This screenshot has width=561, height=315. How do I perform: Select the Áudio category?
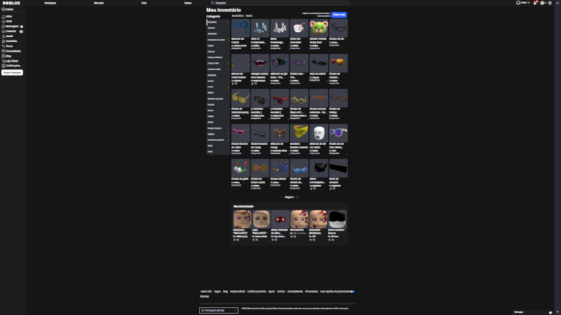click(x=210, y=151)
